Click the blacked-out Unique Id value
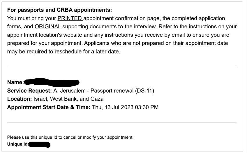 [39, 144]
